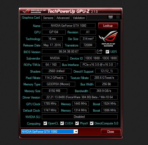Click the BIOS Version field 86.04.3B.00.67
Image resolution: width=148 pixels, height=145 pixels.
point(69,52)
